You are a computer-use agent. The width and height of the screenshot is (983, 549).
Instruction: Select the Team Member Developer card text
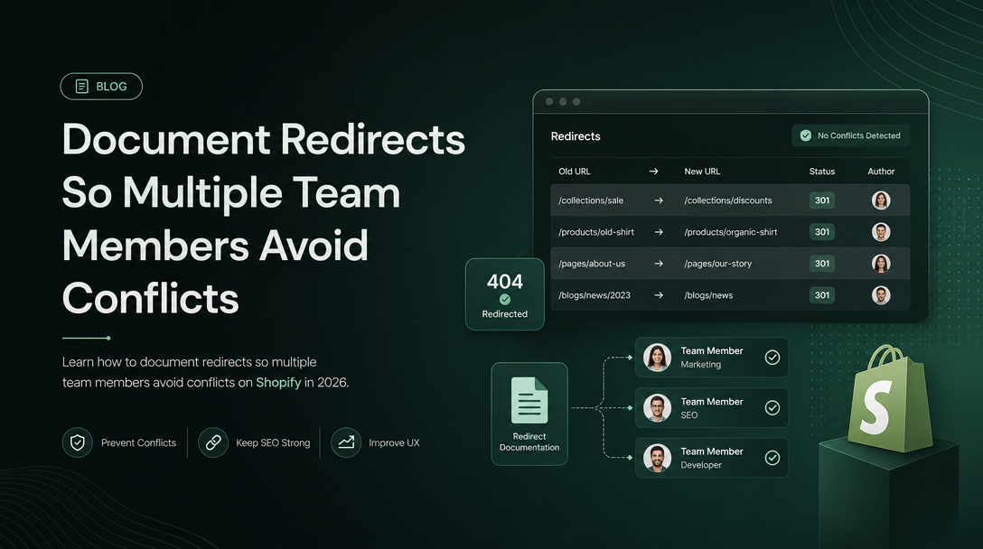click(x=712, y=458)
